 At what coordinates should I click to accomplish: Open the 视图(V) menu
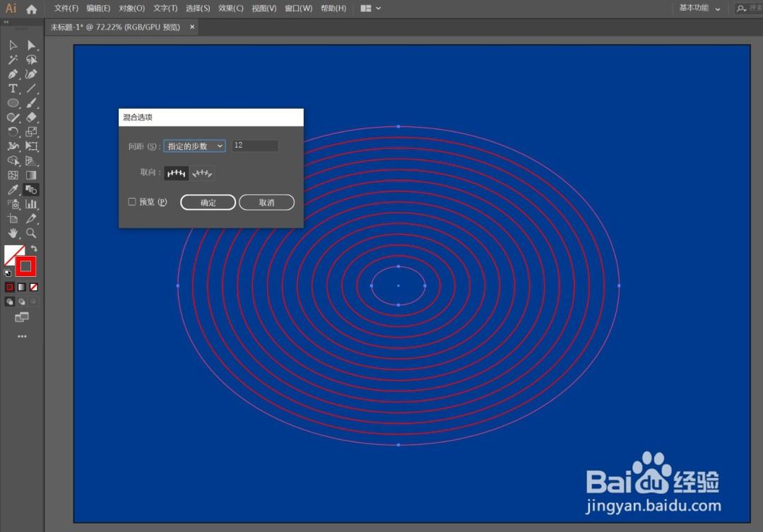point(264,8)
